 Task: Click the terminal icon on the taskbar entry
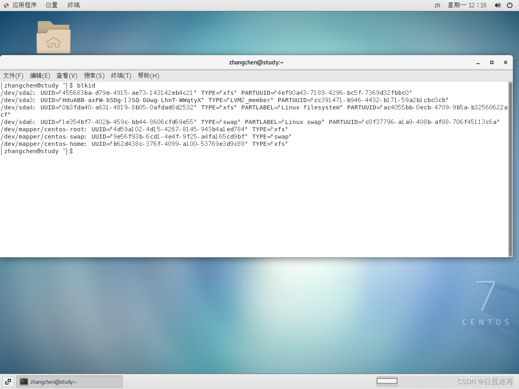click(24, 381)
